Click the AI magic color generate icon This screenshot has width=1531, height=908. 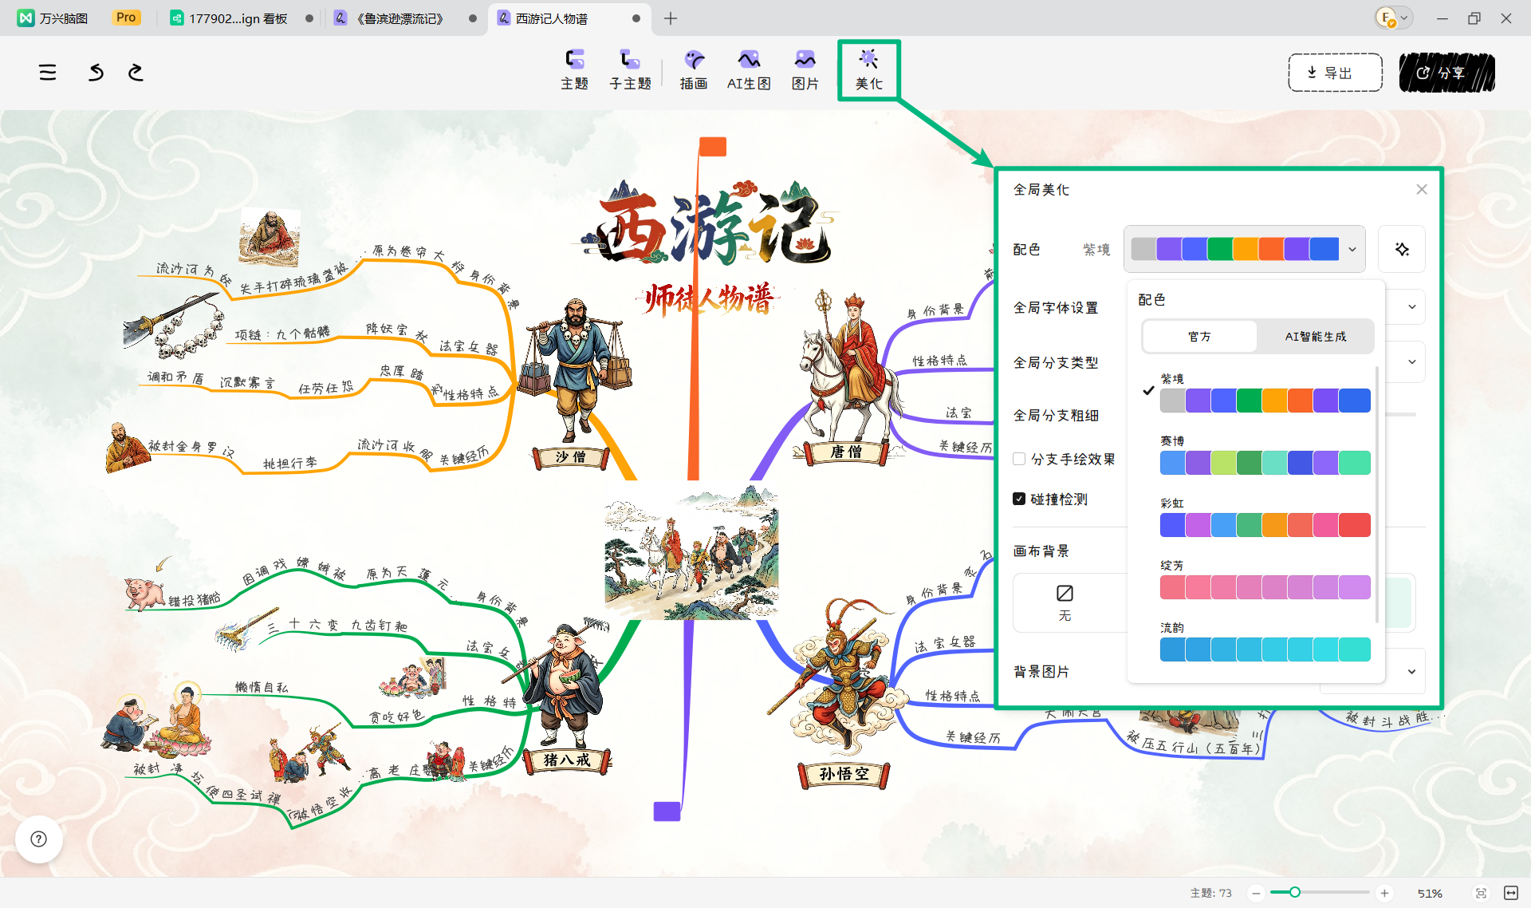coord(1402,250)
